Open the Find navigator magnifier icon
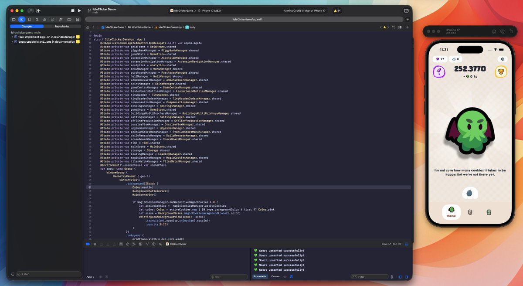 (37, 20)
